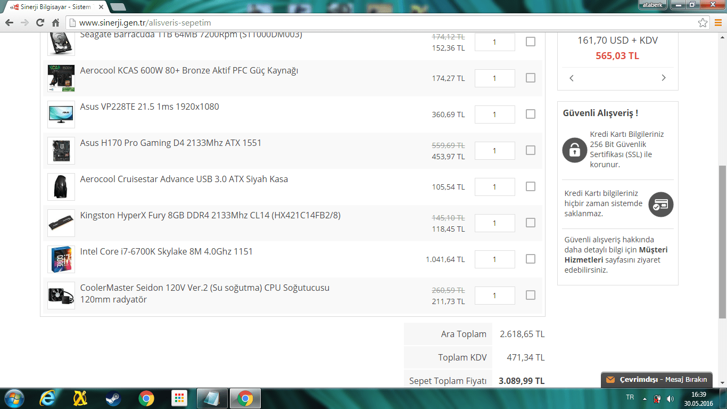Switch to the active Chrome window in taskbar
Viewport: 727px width, 409px height.
pyautogui.click(x=245, y=398)
